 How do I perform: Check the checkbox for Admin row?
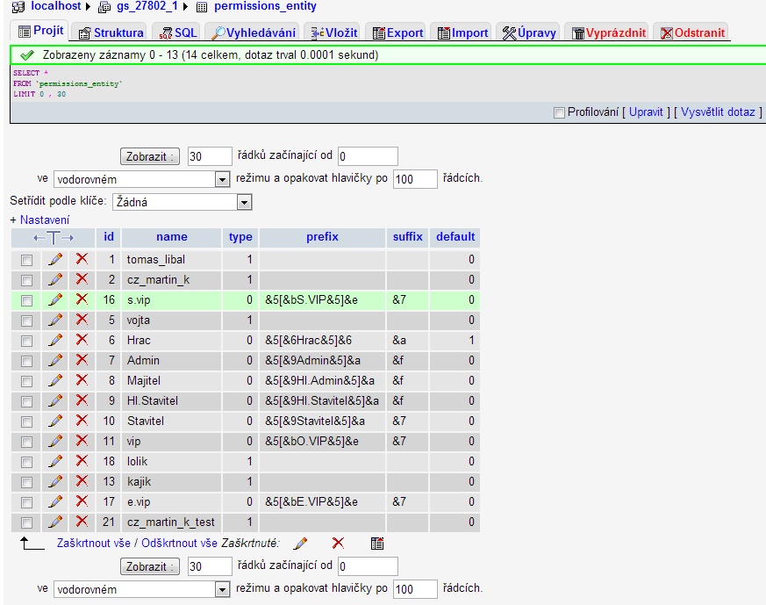pos(26,361)
